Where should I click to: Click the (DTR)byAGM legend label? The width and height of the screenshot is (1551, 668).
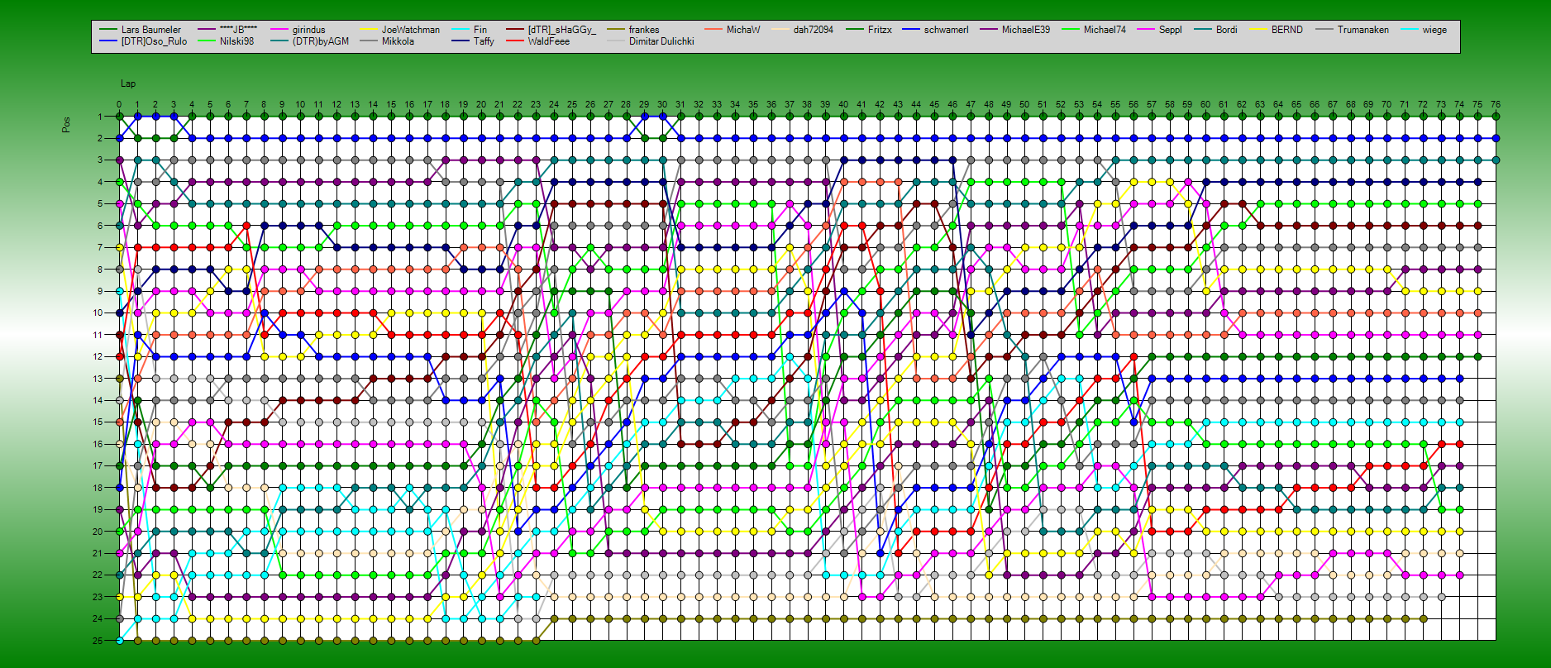point(320,41)
